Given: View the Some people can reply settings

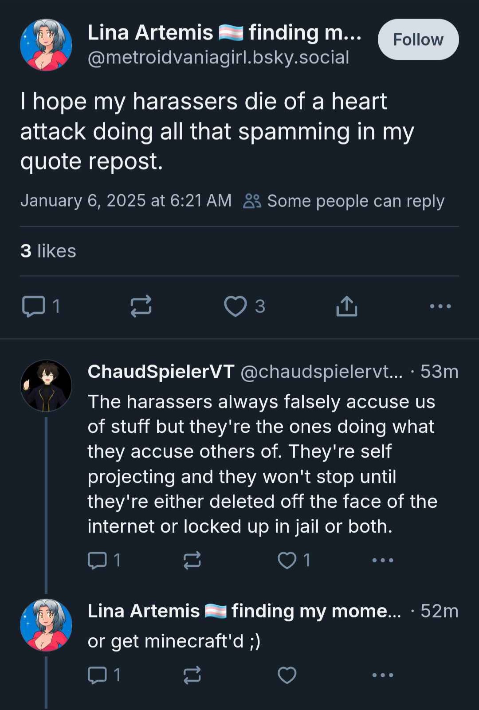Looking at the screenshot, I should point(345,201).
